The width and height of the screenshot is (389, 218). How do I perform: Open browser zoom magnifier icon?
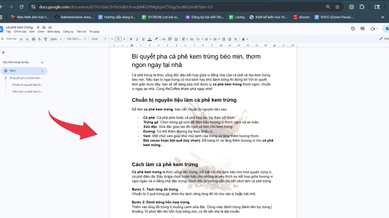pyautogui.click(x=328, y=7)
